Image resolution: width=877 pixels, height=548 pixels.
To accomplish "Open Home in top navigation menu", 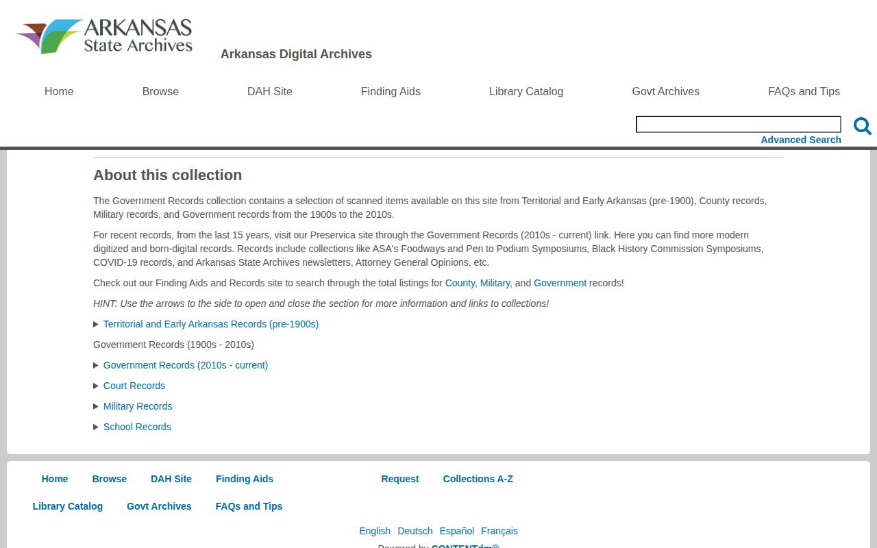I will 59,91.
